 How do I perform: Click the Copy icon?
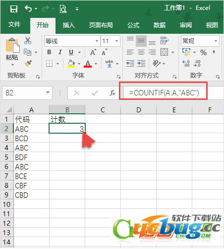pyautogui.click(x=27, y=52)
